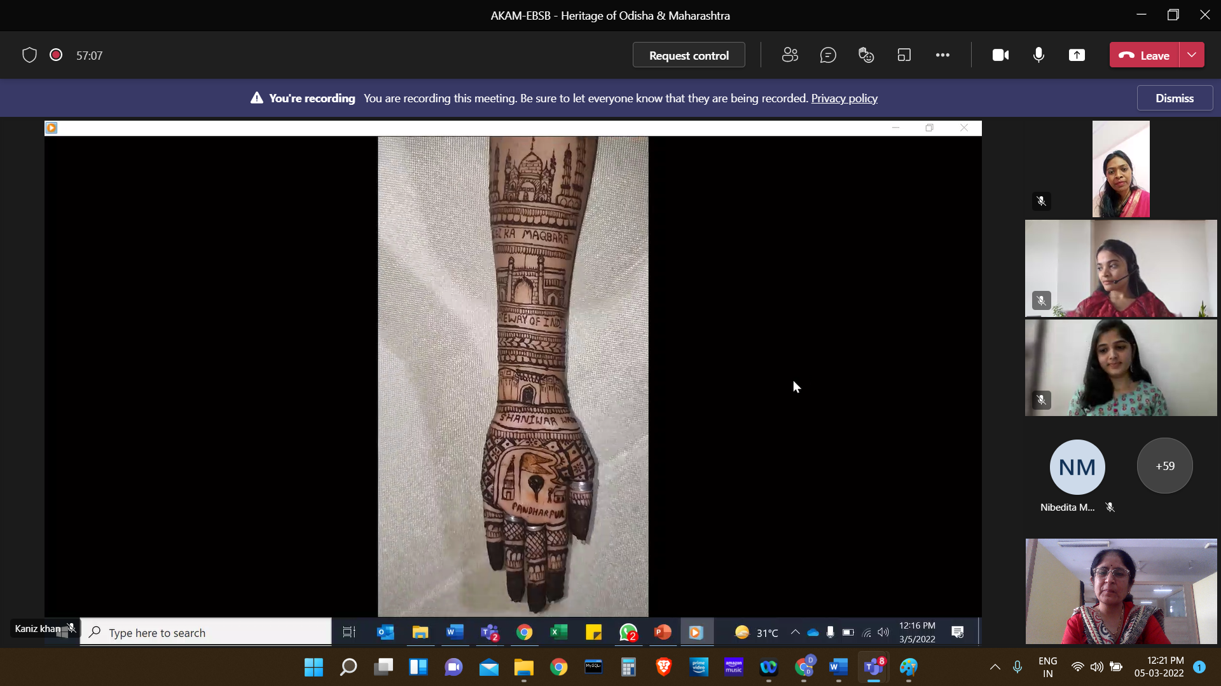Open File Explorer on bottom taskbar
Image resolution: width=1221 pixels, height=686 pixels.
pos(523,667)
